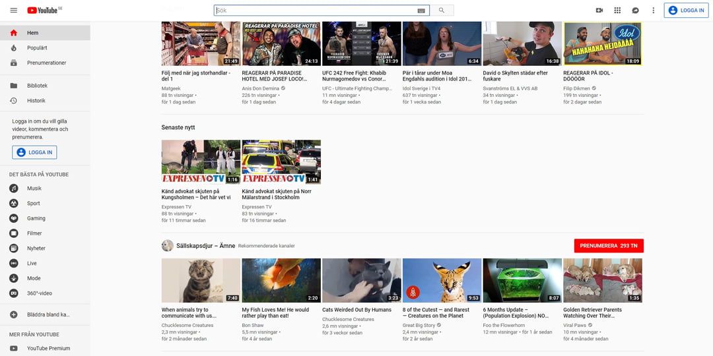Open Bibliotek in the sidebar
This screenshot has width=713, height=356.
click(x=45, y=85)
